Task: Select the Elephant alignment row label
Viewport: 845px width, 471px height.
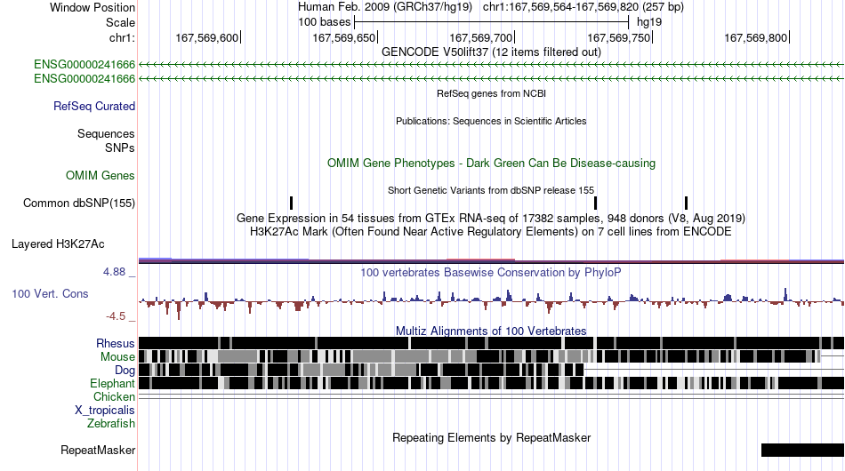Action: pyautogui.click(x=112, y=383)
